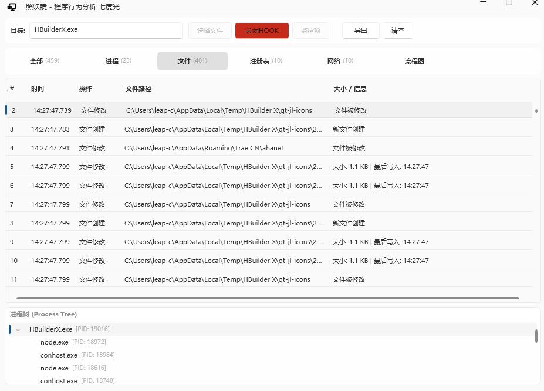
Task: Select node.exe PID 18972 in process tree
Action: coord(73,342)
